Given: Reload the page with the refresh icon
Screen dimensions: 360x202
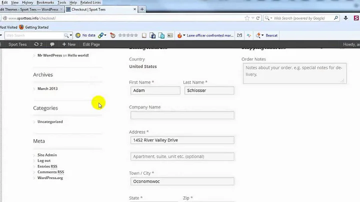Looking at the screenshot, I should [258, 18].
